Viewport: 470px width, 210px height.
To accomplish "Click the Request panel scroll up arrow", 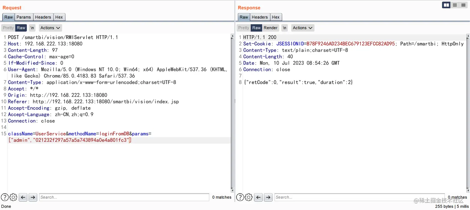I will 233,36.
